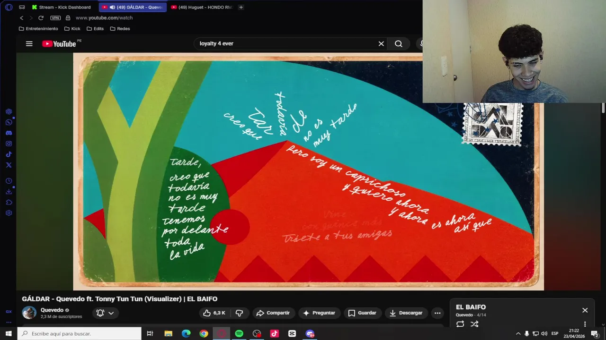Open Task View on the taskbar
The image size is (606, 340).
(x=150, y=333)
